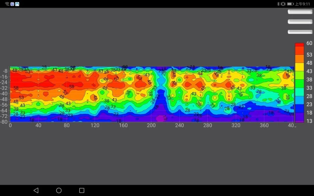The height and width of the screenshot is (196, 314).
Task: Tap the 13 contour label in the purple zone
Action: [165, 118]
